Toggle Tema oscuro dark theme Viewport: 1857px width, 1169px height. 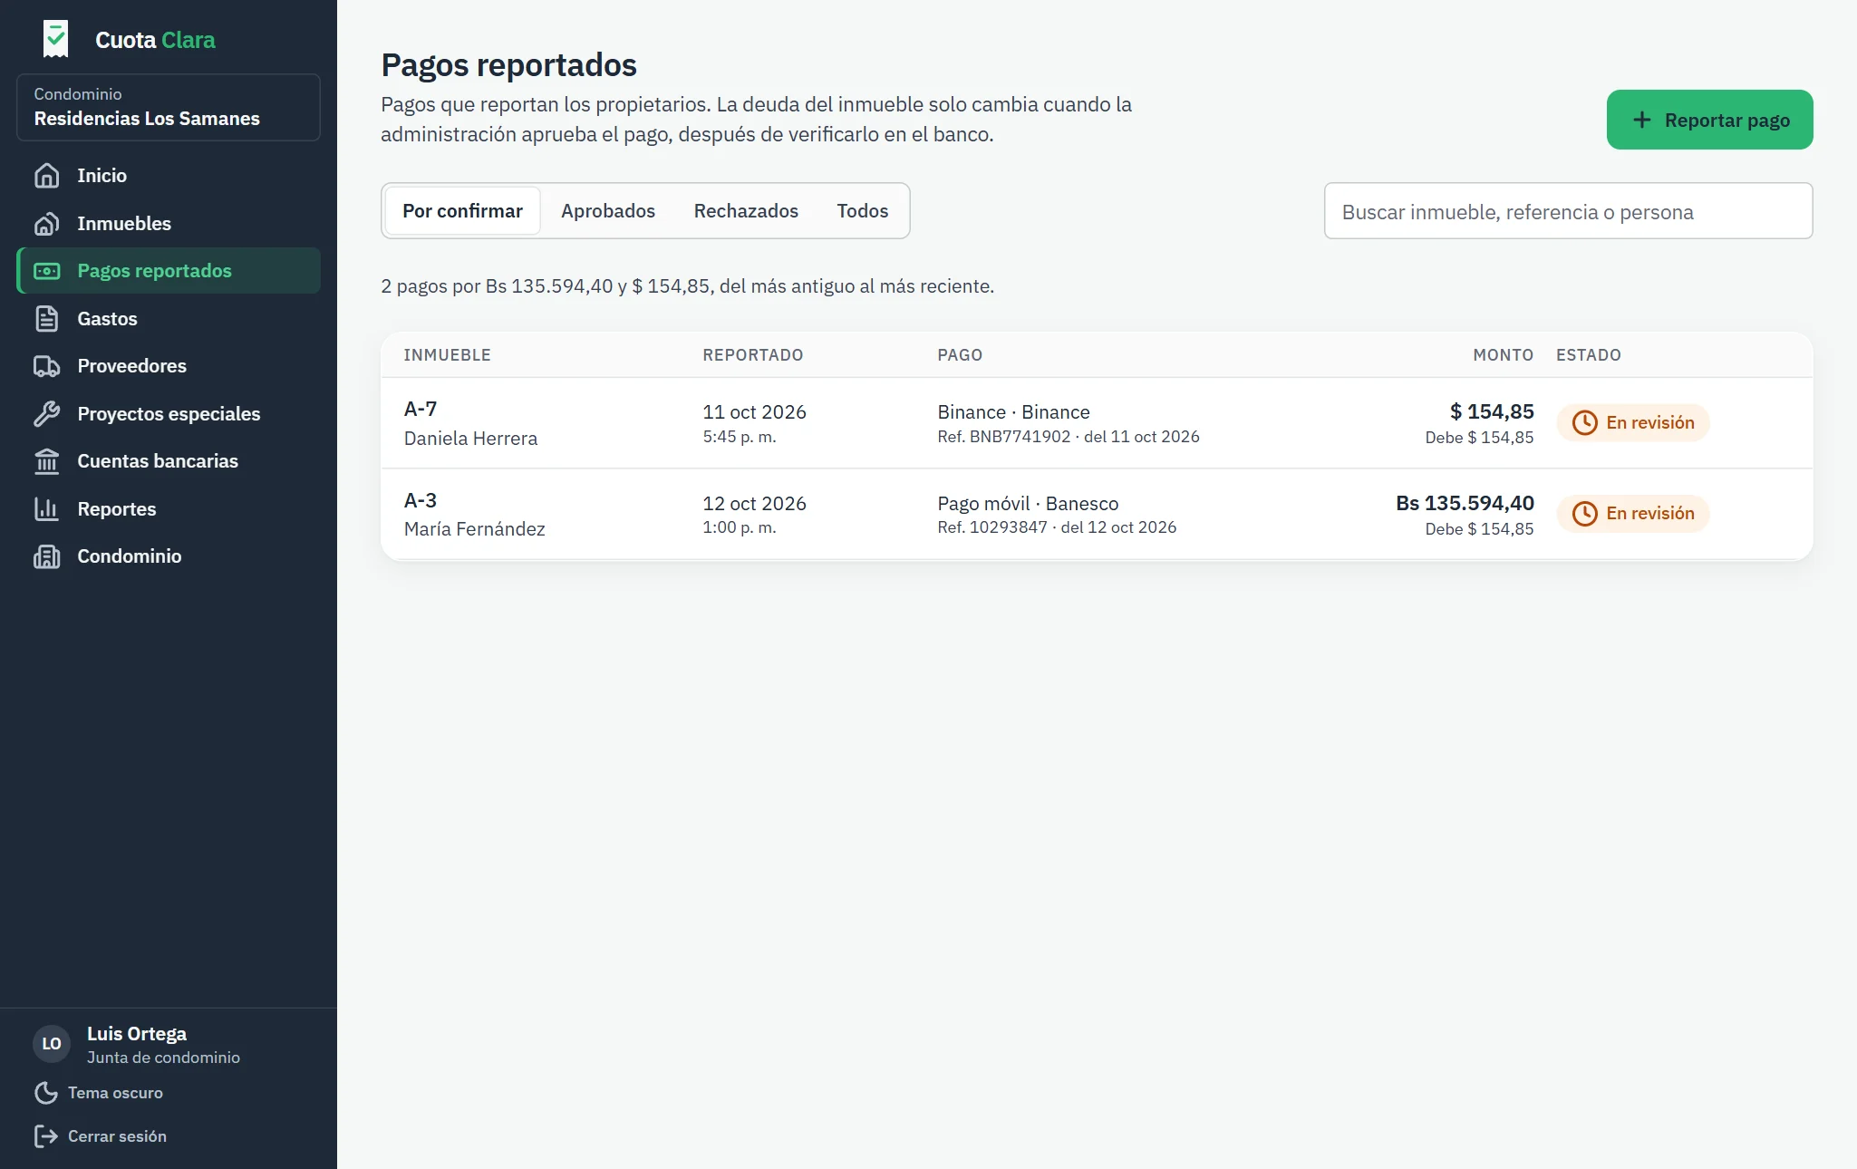99,1093
